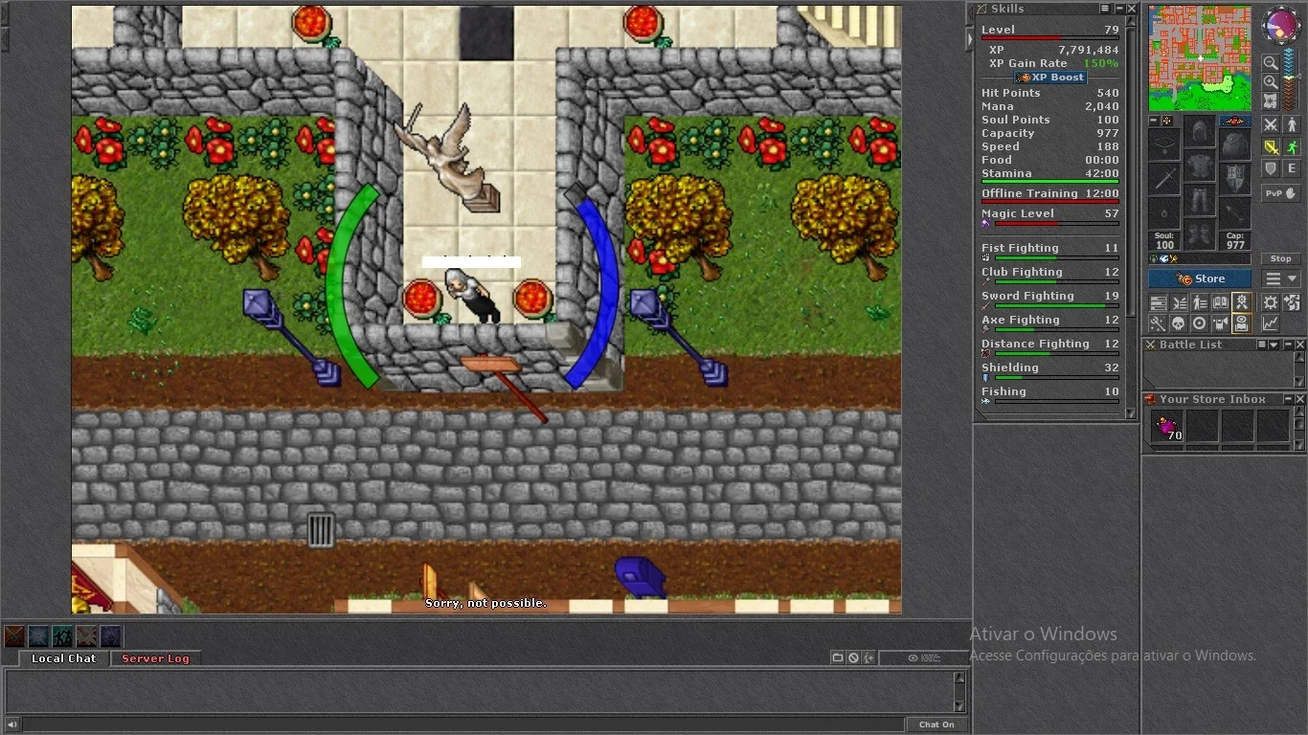Click the Skills panel scroll down arrow
This screenshot has width=1308, height=735.
[x=1131, y=413]
